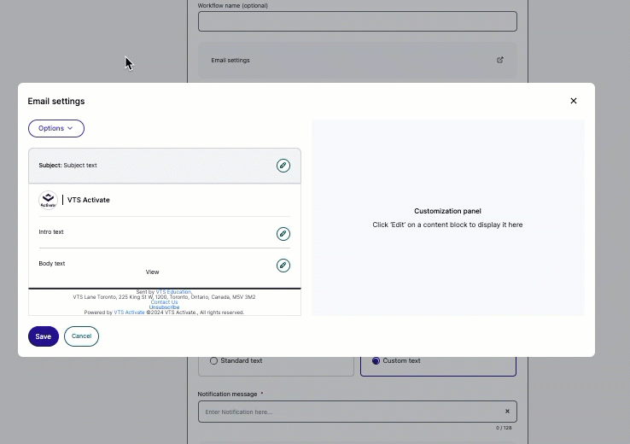The image size is (630, 444).
Task: Click the Customization panel heading
Action: coord(447,211)
